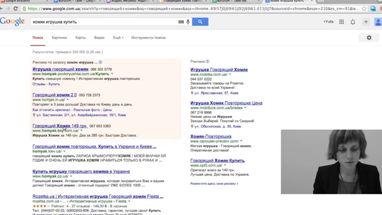The height and width of the screenshot is (215, 382).
Task: Click the webcam video overlay
Action: [x=331, y=162]
